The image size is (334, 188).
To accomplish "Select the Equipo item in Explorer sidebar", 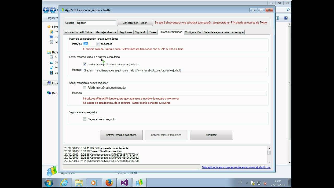I will 52,83.
